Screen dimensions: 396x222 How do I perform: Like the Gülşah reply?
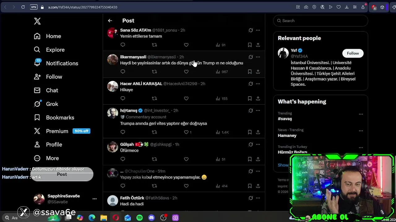[186, 159]
